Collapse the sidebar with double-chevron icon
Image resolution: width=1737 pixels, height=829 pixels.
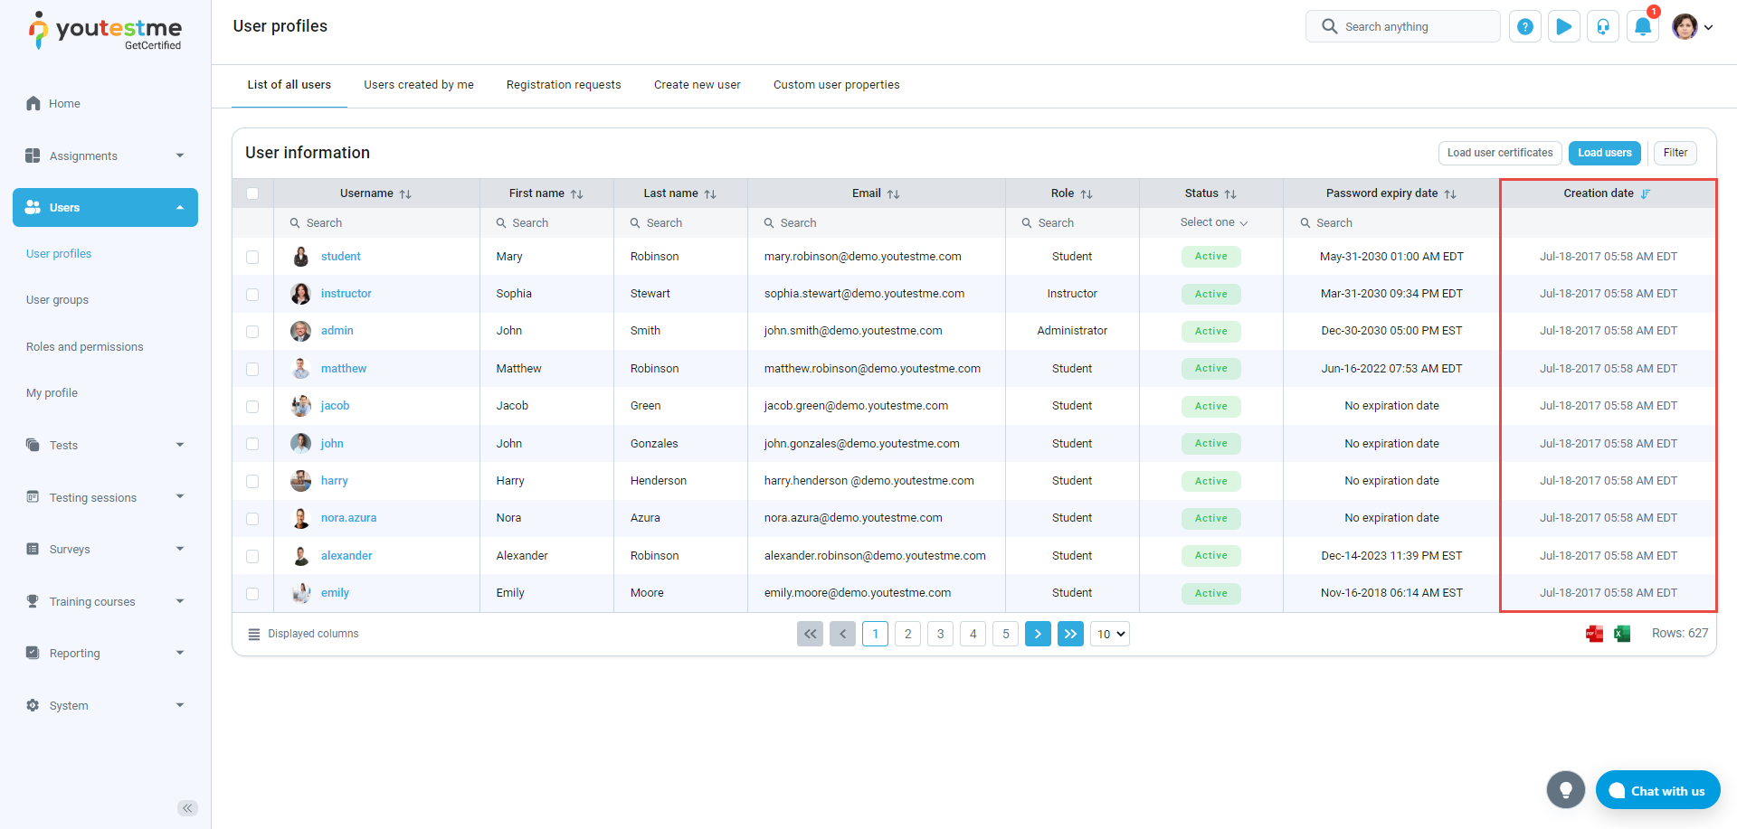coord(187,808)
